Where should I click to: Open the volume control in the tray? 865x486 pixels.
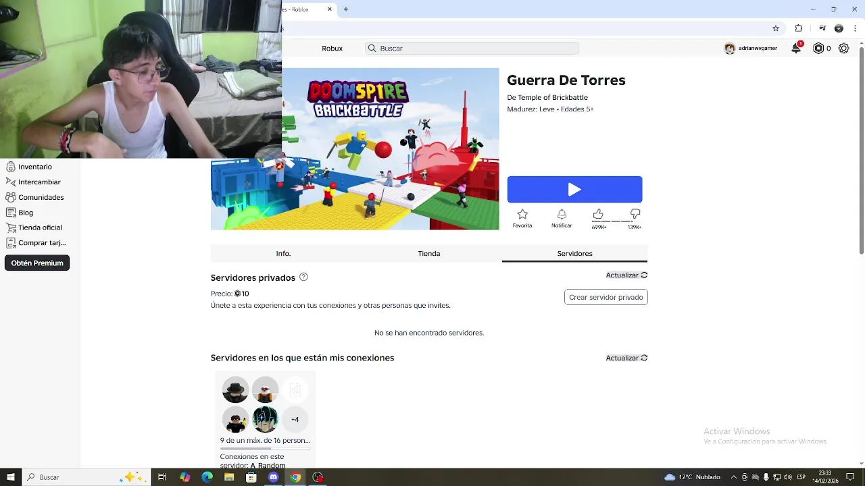tap(787, 477)
